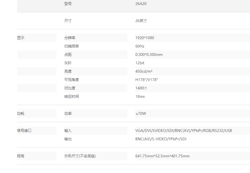
Task: Click the 响应时间 label
Action: [x=72, y=96]
